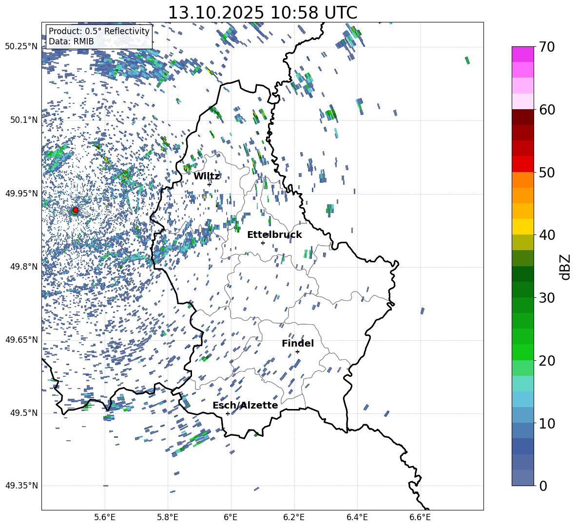Click the 6.4°E longitude label
577x527 pixels.
coord(357,517)
